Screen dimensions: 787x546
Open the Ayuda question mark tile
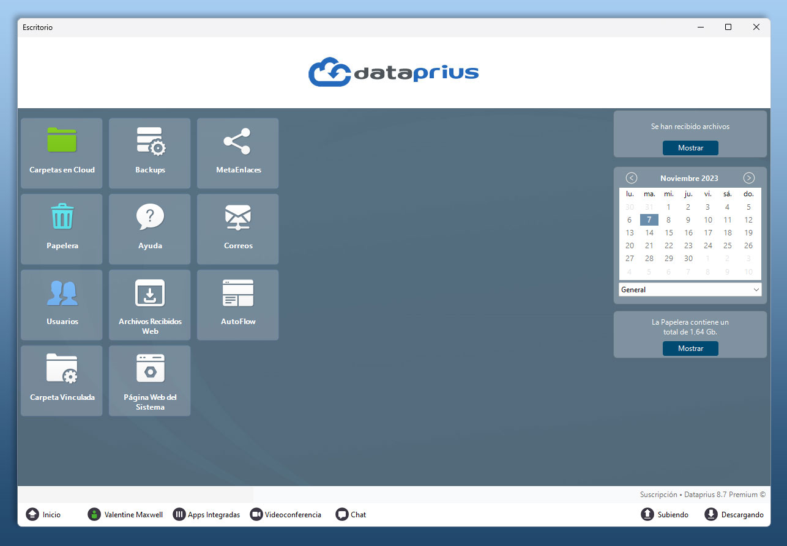pyautogui.click(x=150, y=229)
